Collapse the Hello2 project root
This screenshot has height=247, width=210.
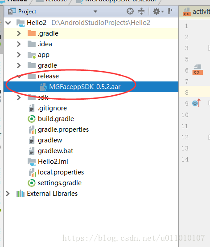[x=8, y=23]
